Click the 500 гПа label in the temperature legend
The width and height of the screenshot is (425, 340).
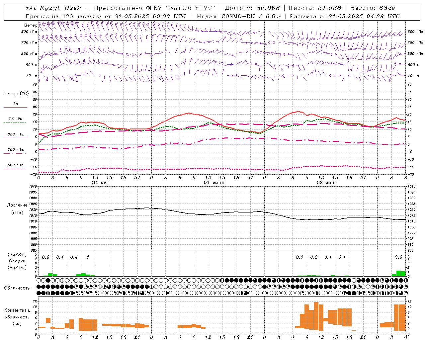[x=16, y=165]
